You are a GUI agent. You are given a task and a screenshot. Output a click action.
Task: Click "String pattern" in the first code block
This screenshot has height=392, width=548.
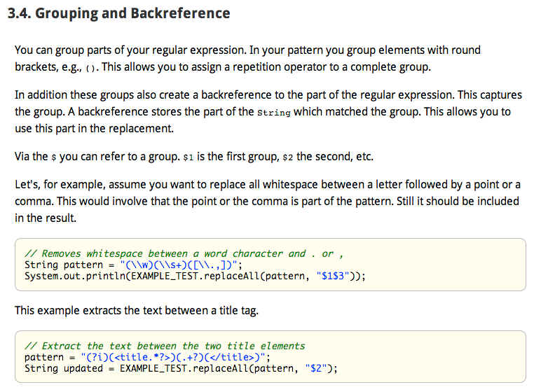[x=63, y=265]
